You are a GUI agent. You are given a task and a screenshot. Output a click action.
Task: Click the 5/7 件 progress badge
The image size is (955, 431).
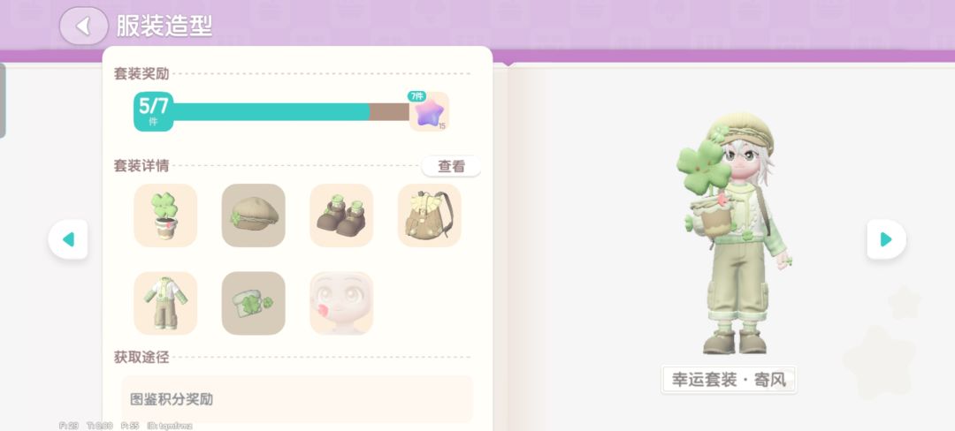pyautogui.click(x=154, y=111)
